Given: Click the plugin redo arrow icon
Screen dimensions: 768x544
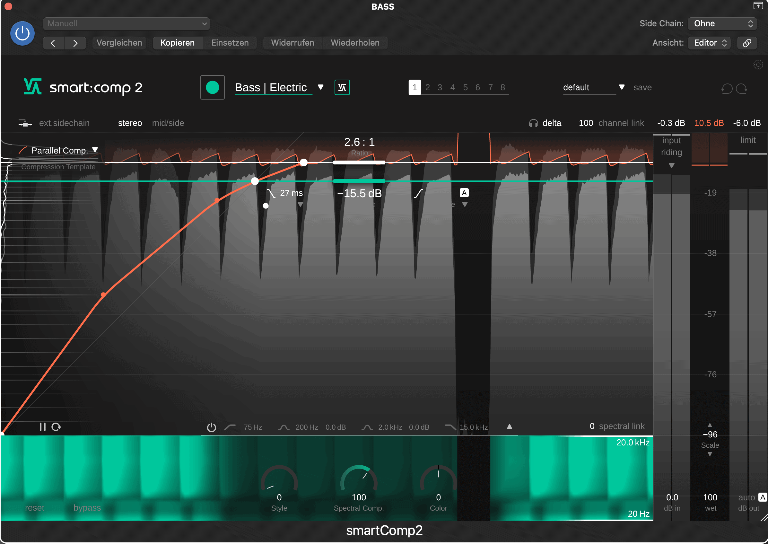Looking at the screenshot, I should coord(742,88).
